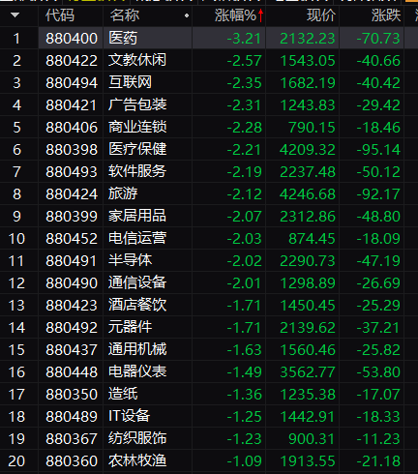Click code 880491
This screenshot has width=418, height=474.
click(72, 261)
